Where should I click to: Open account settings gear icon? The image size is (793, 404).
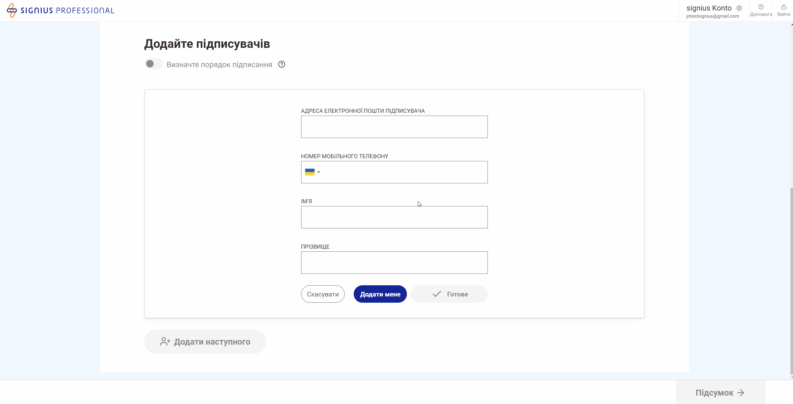pos(739,8)
